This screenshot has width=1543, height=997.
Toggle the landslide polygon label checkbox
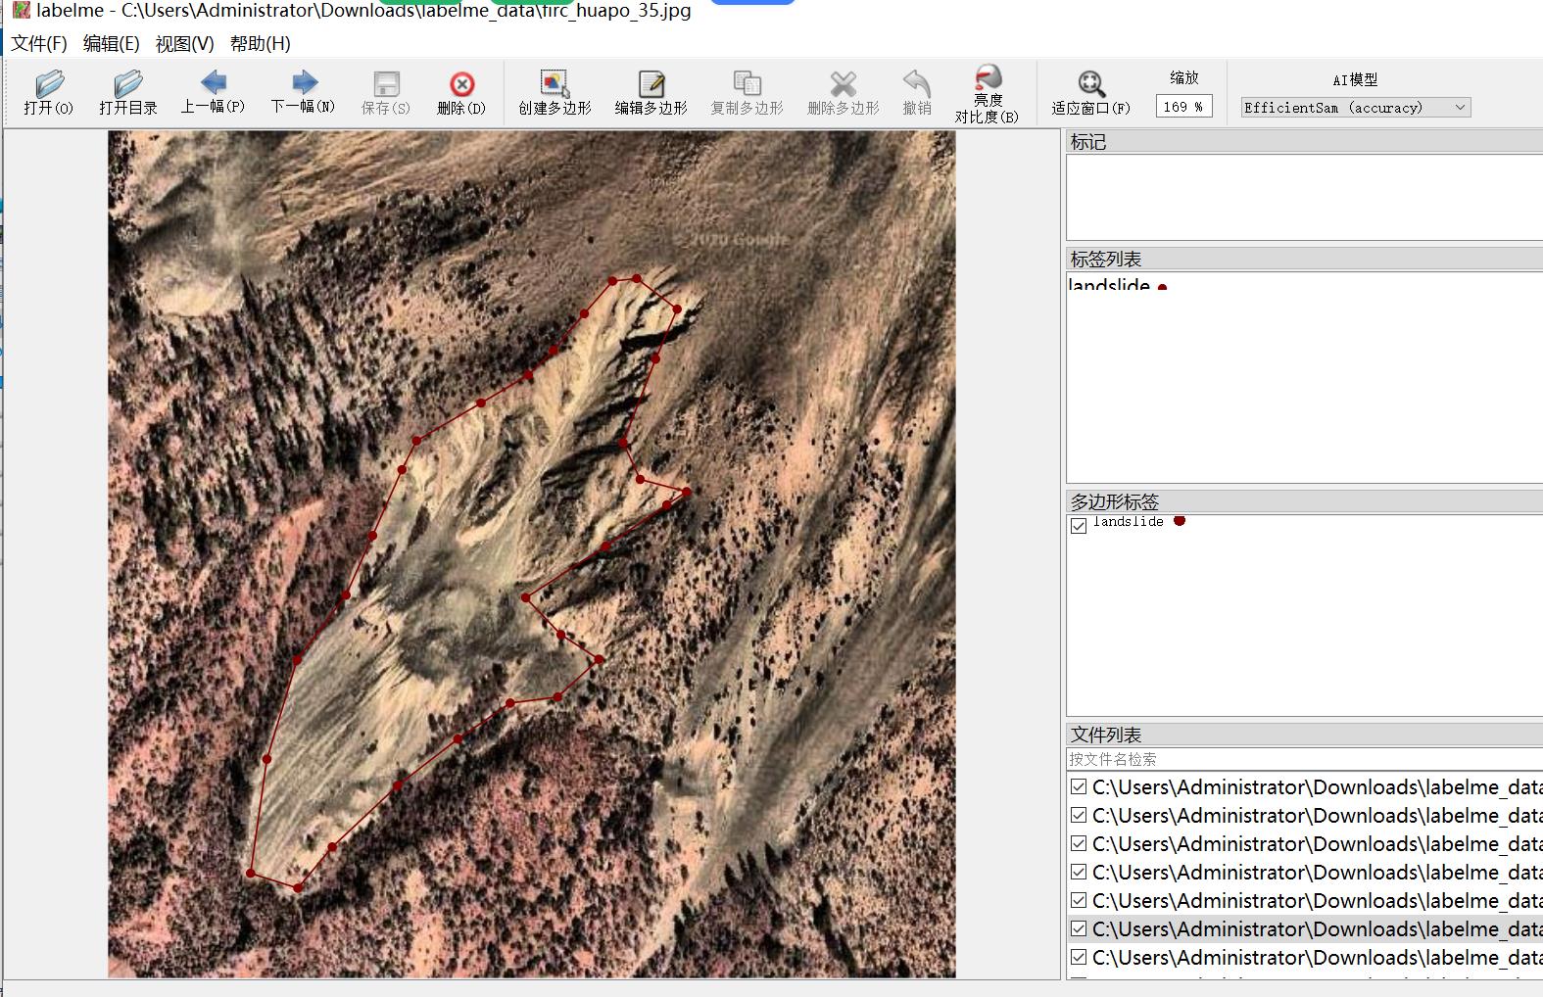pos(1079,525)
